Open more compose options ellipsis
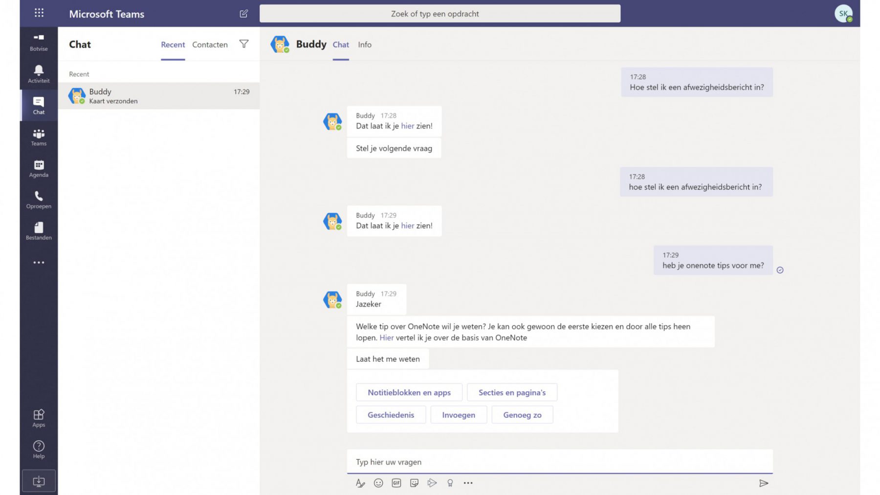The image size is (880, 495). 468,483
